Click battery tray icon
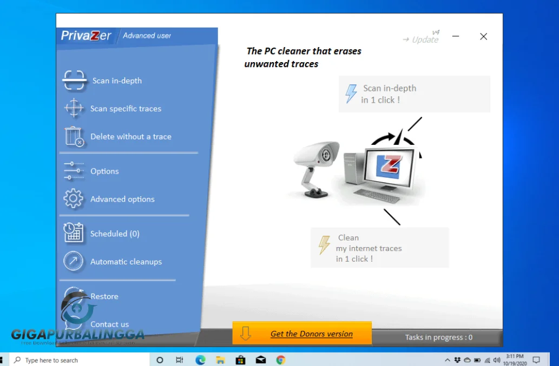This screenshot has height=366, width=559. click(477, 360)
